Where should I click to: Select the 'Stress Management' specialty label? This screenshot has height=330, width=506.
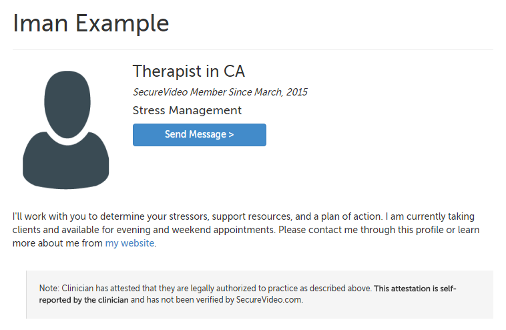187,110
